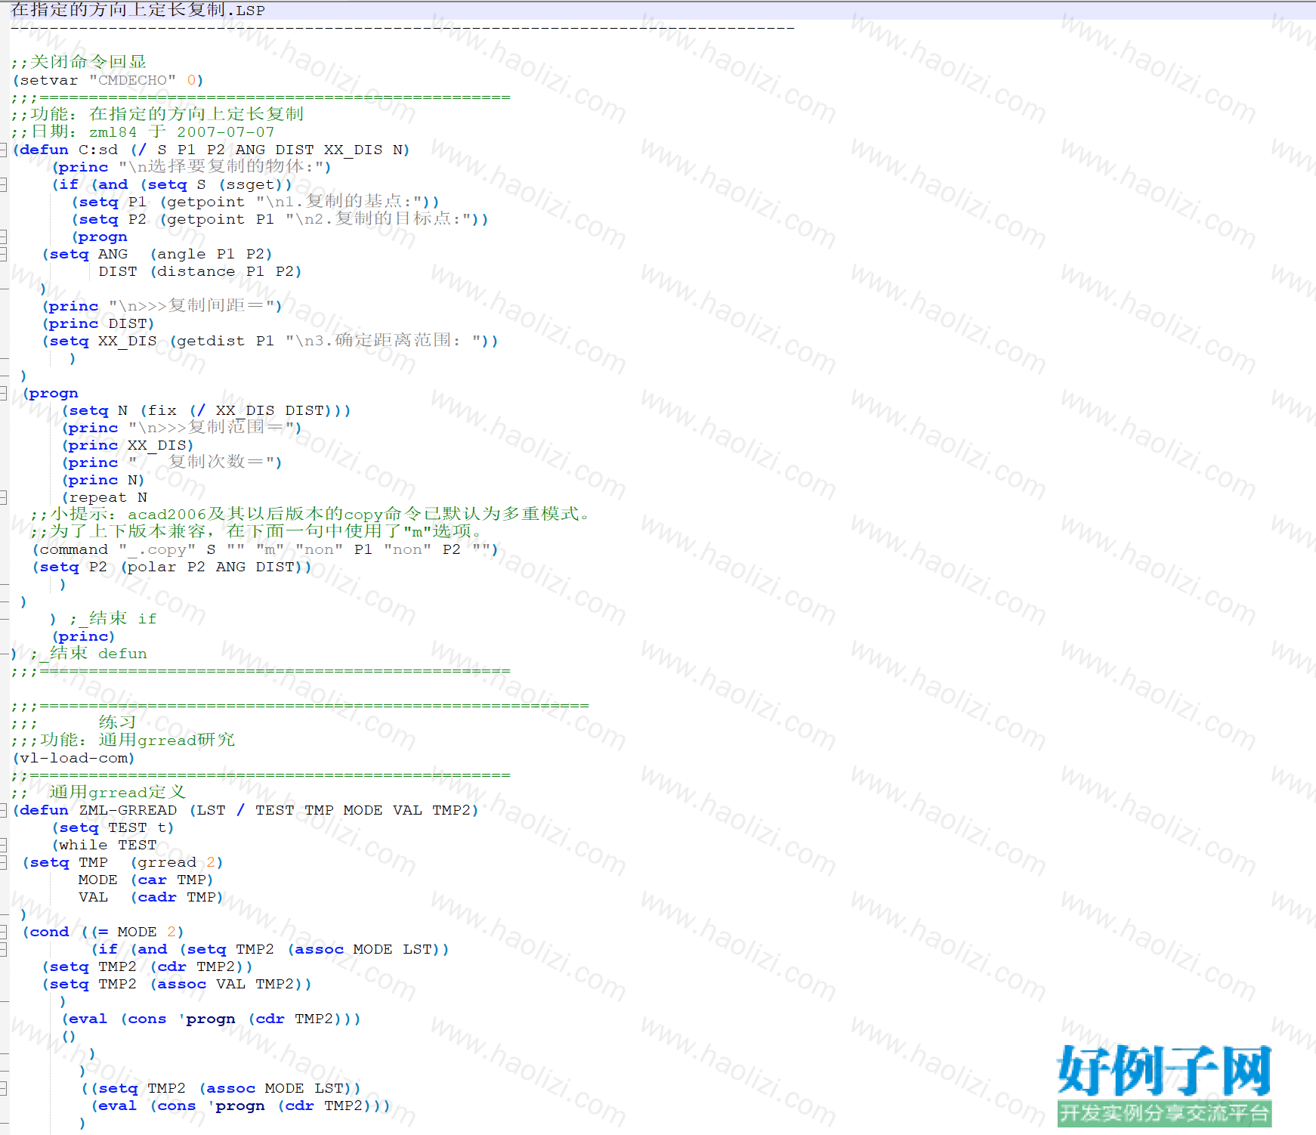Click comment ";;功能: 在指定的方向上定长复制"
1316x1135 pixels.
coord(157,114)
